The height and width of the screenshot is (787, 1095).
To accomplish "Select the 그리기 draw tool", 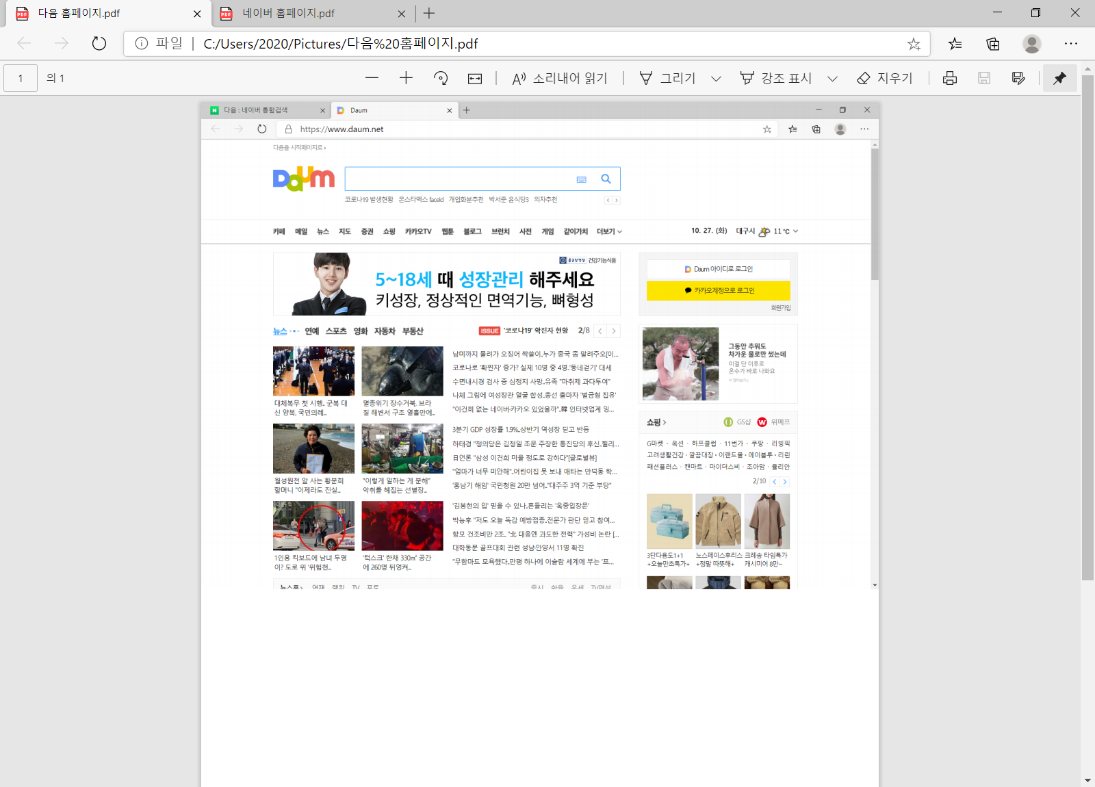I will pos(667,78).
